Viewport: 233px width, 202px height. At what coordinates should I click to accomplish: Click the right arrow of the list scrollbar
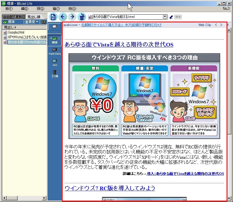(x=44, y=198)
